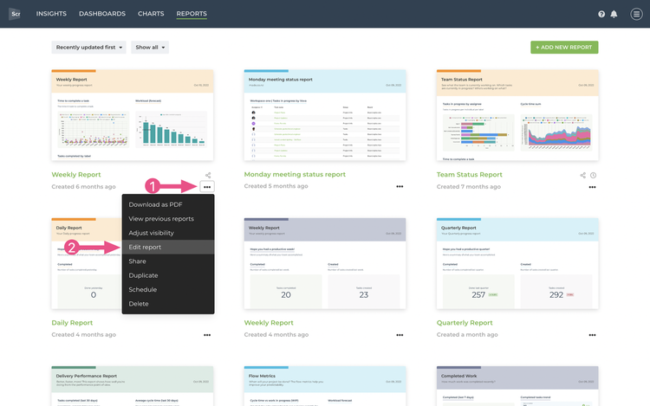Open the Weekly Report link created 4 months ago
650x406 pixels.
pos(269,323)
